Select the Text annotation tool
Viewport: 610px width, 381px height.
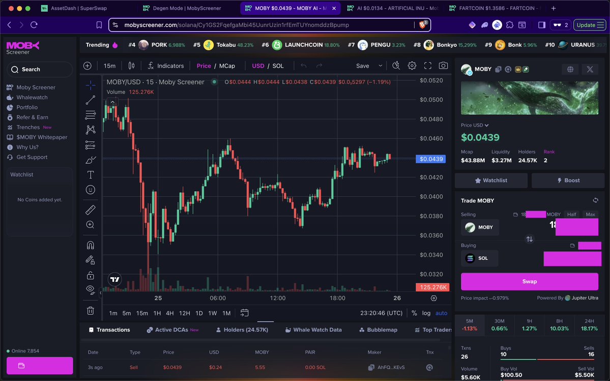pyautogui.click(x=90, y=175)
